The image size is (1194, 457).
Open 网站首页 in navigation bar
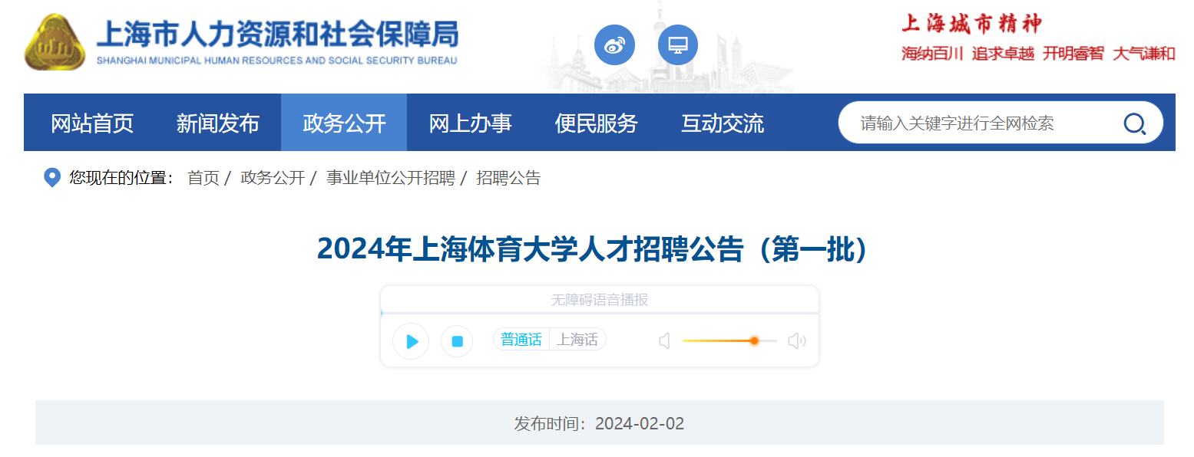92,123
